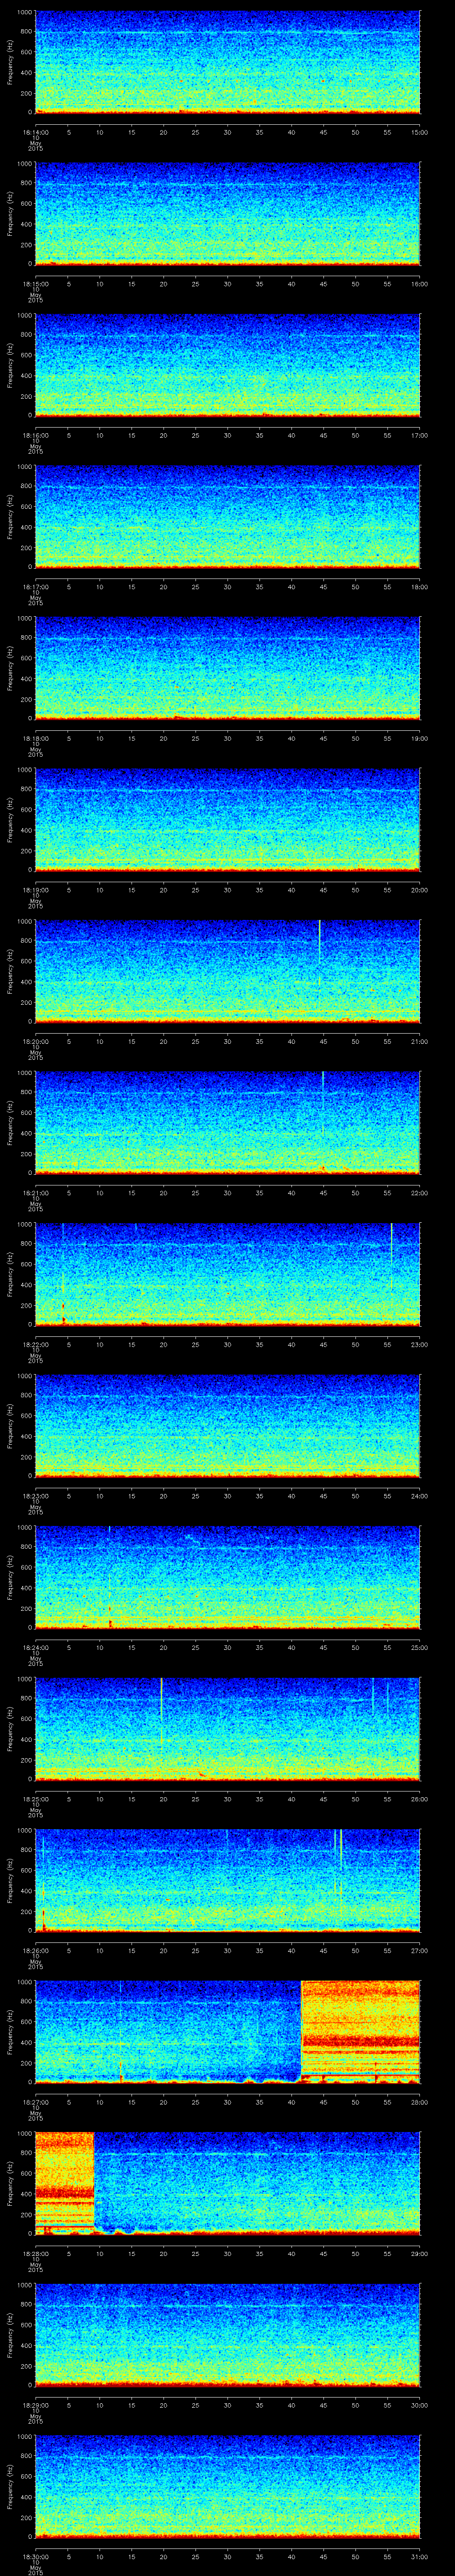Image resolution: width=455 pixels, height=2576 pixels.
Task: Click the 18:15:00 start time label
Action: tap(35, 284)
